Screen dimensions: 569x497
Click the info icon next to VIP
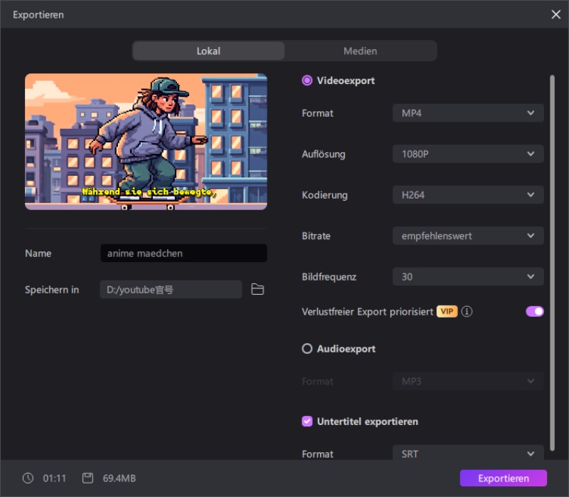click(467, 311)
